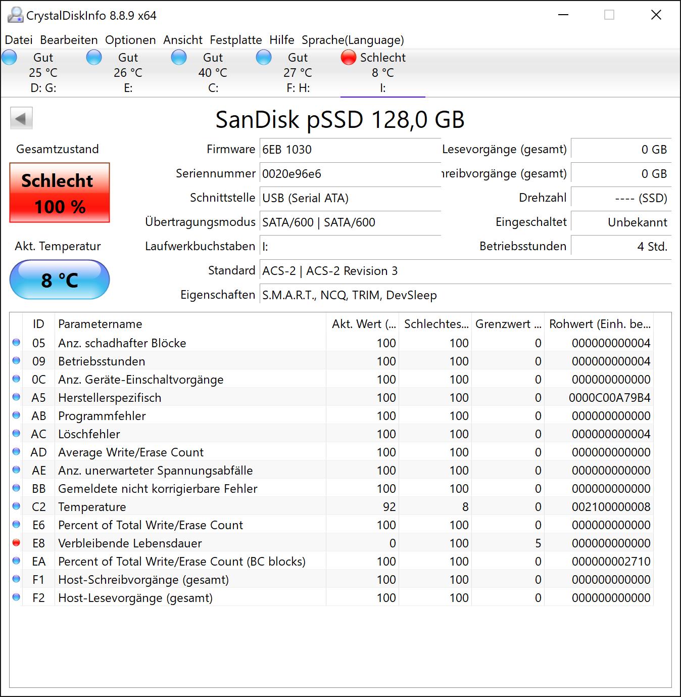Image resolution: width=681 pixels, height=697 pixels.
Task: Click the Akt. Wert column header
Action: 363,324
